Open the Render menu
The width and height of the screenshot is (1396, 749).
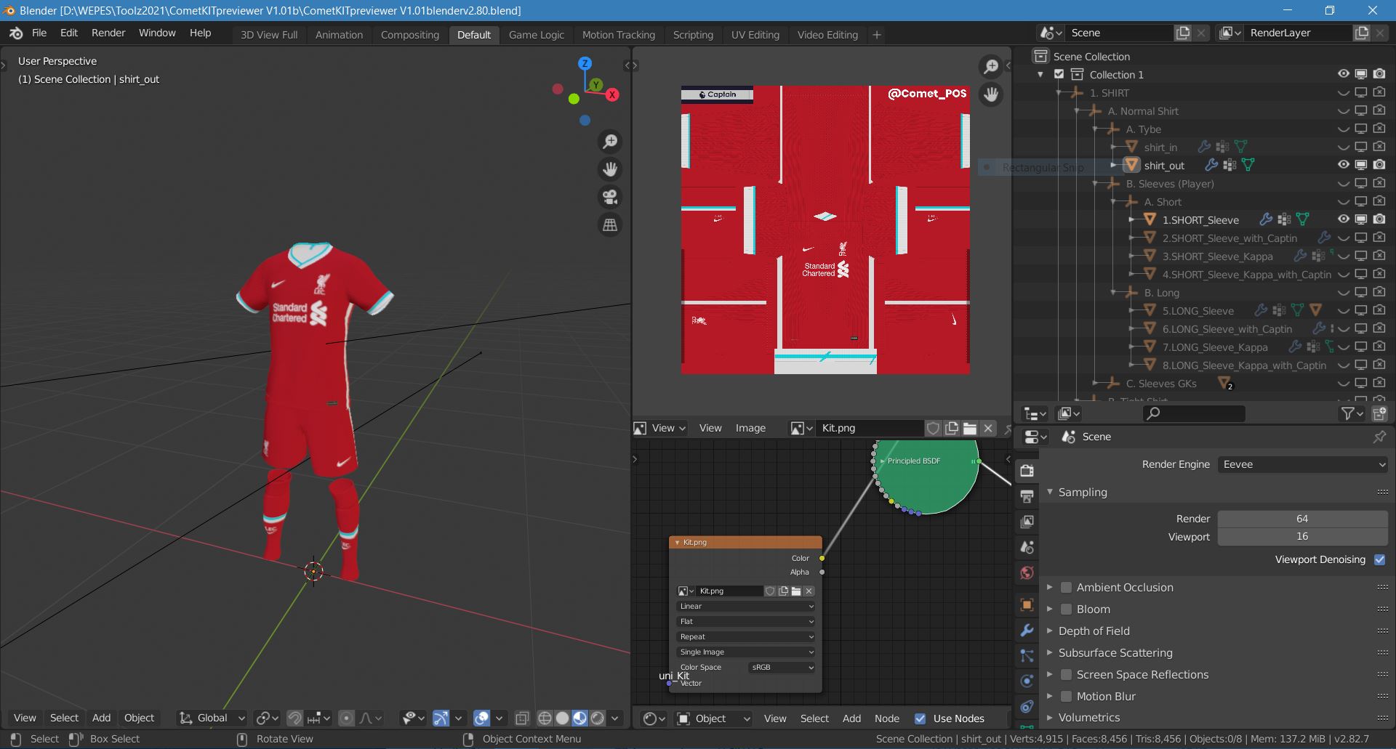(108, 33)
